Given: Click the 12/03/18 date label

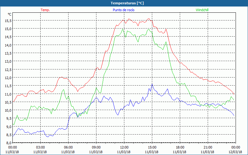Looking at the screenshot, I should click(235, 152).
